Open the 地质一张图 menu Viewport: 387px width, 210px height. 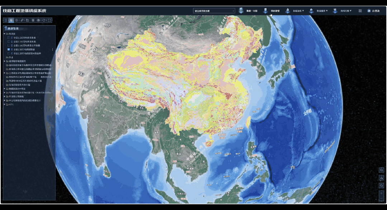pos(252,11)
